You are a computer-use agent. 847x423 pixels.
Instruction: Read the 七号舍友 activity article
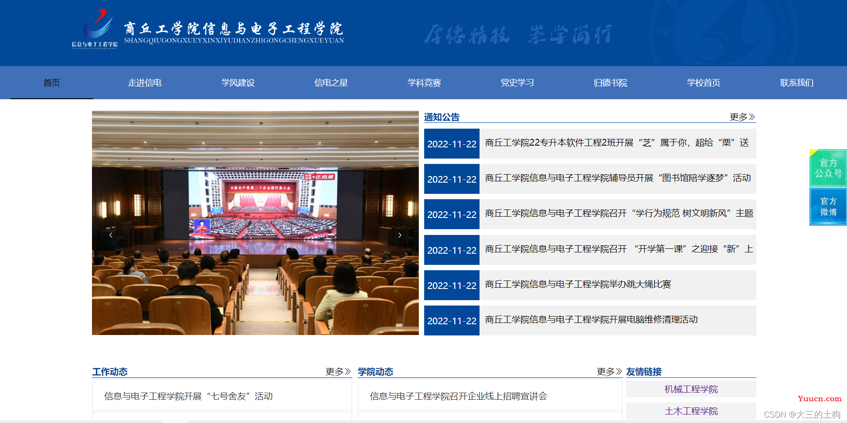point(188,396)
